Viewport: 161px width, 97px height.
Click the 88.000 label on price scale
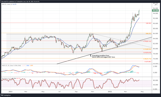point(155,29)
